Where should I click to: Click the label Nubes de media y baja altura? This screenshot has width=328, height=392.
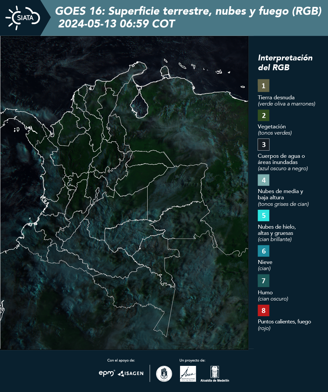pyautogui.click(x=281, y=194)
